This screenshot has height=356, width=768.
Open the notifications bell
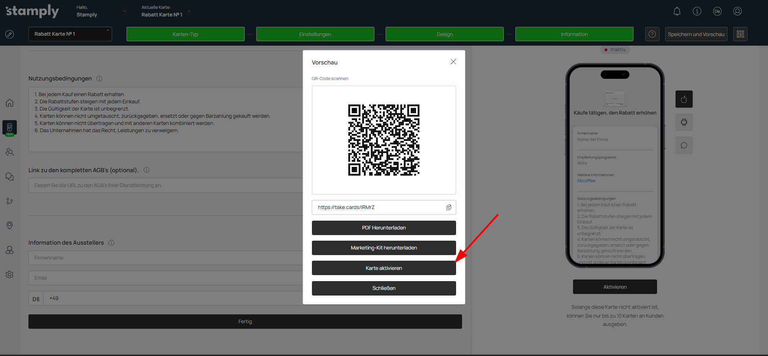point(677,11)
